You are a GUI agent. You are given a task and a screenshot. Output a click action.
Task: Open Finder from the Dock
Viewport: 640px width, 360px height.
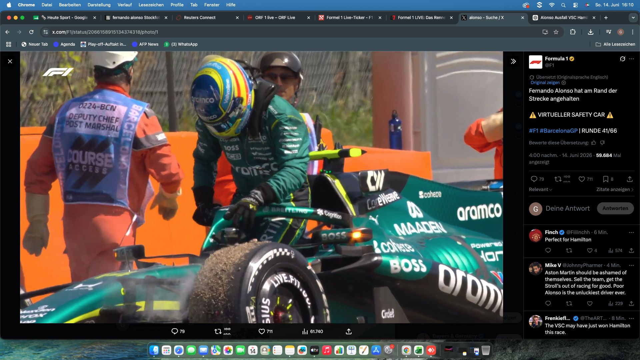click(154, 350)
